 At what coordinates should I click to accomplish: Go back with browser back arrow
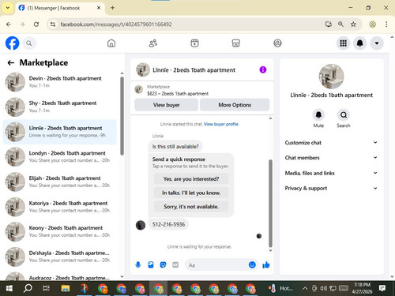coord(9,24)
